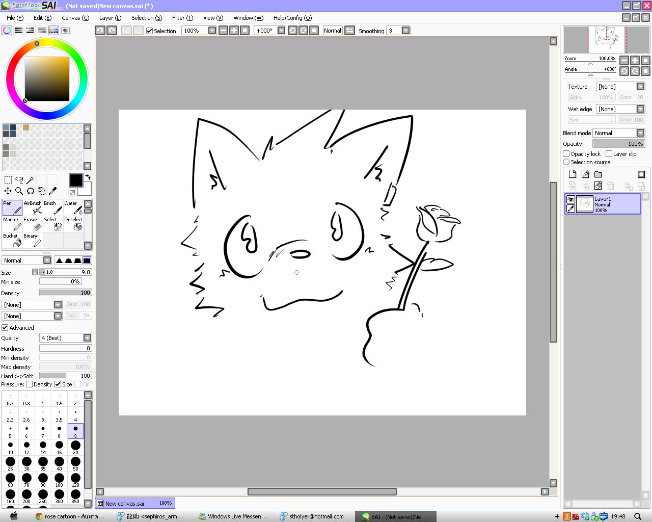
Task: Select the magic wand tool
Action: pyautogui.click(x=31, y=179)
